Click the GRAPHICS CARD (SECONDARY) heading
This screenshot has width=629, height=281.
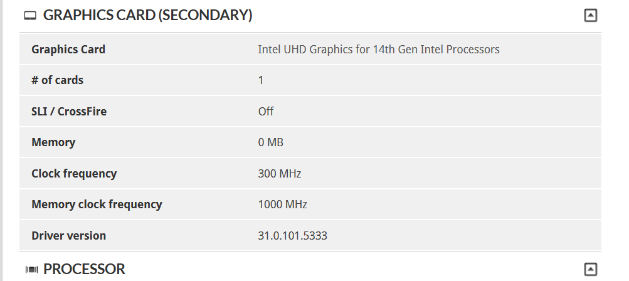click(147, 16)
